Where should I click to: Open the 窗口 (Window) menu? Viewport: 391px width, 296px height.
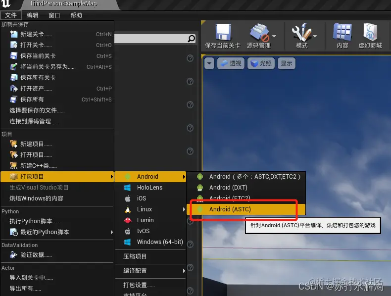coord(54,15)
